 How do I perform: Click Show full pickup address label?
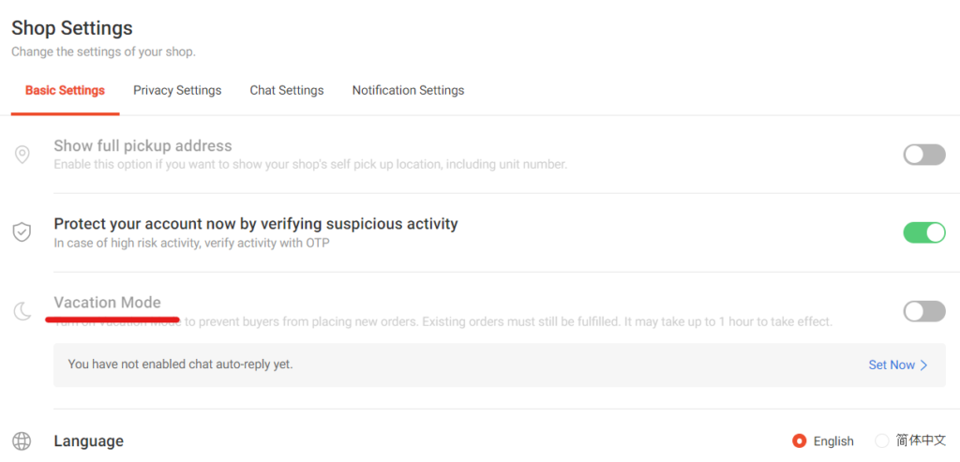click(x=142, y=146)
